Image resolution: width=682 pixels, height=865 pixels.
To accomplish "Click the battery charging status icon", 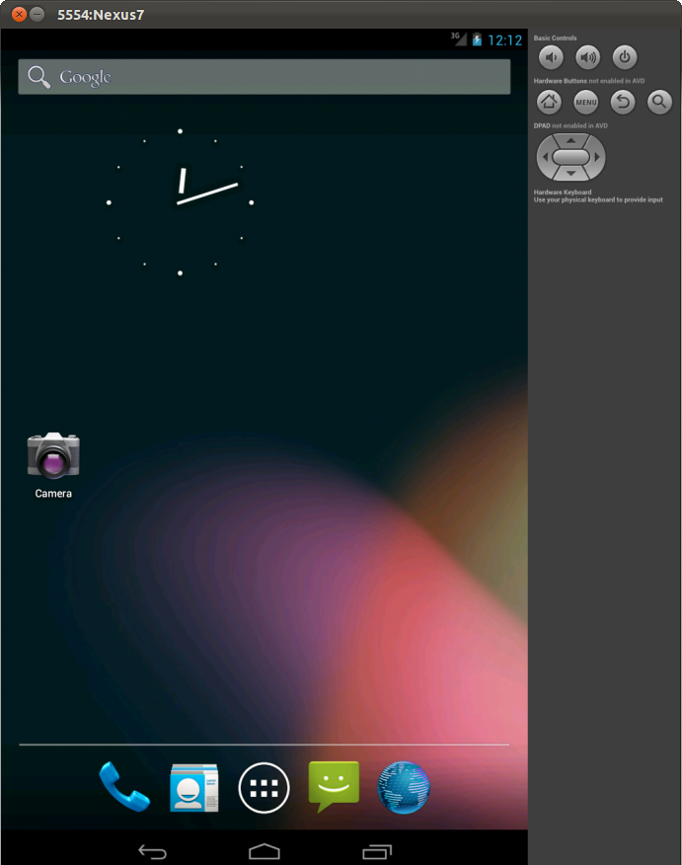I will point(477,39).
